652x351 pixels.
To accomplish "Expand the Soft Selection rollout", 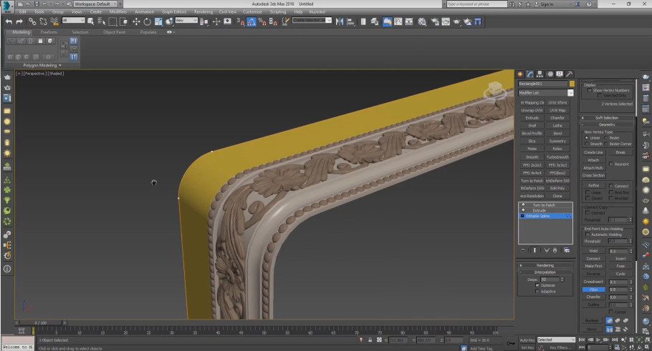I will (607, 118).
